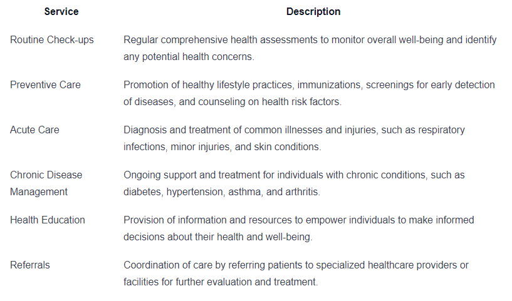Select the Referrals service cell
Screen dimensions: 512x301
[30, 265]
